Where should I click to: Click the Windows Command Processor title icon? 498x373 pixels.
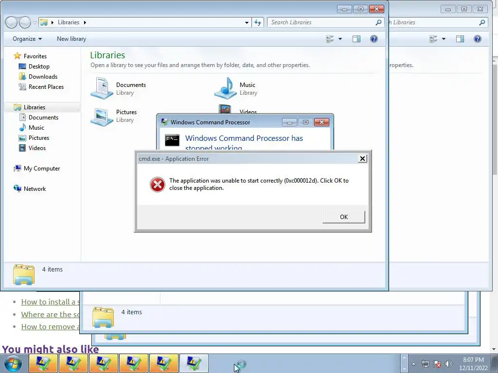point(164,122)
